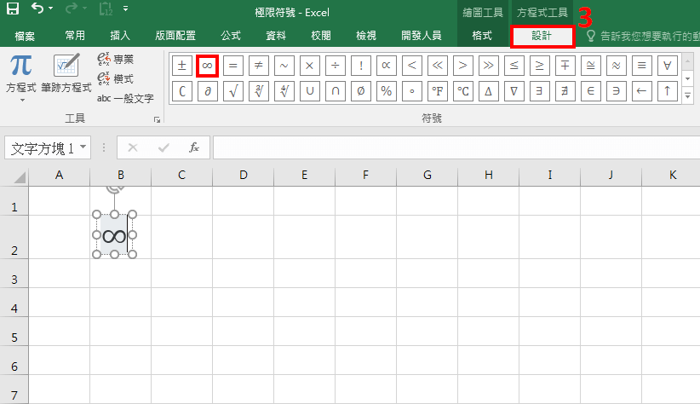
Task: Click the Save icon in the title bar
Action: pyautogui.click(x=13, y=9)
